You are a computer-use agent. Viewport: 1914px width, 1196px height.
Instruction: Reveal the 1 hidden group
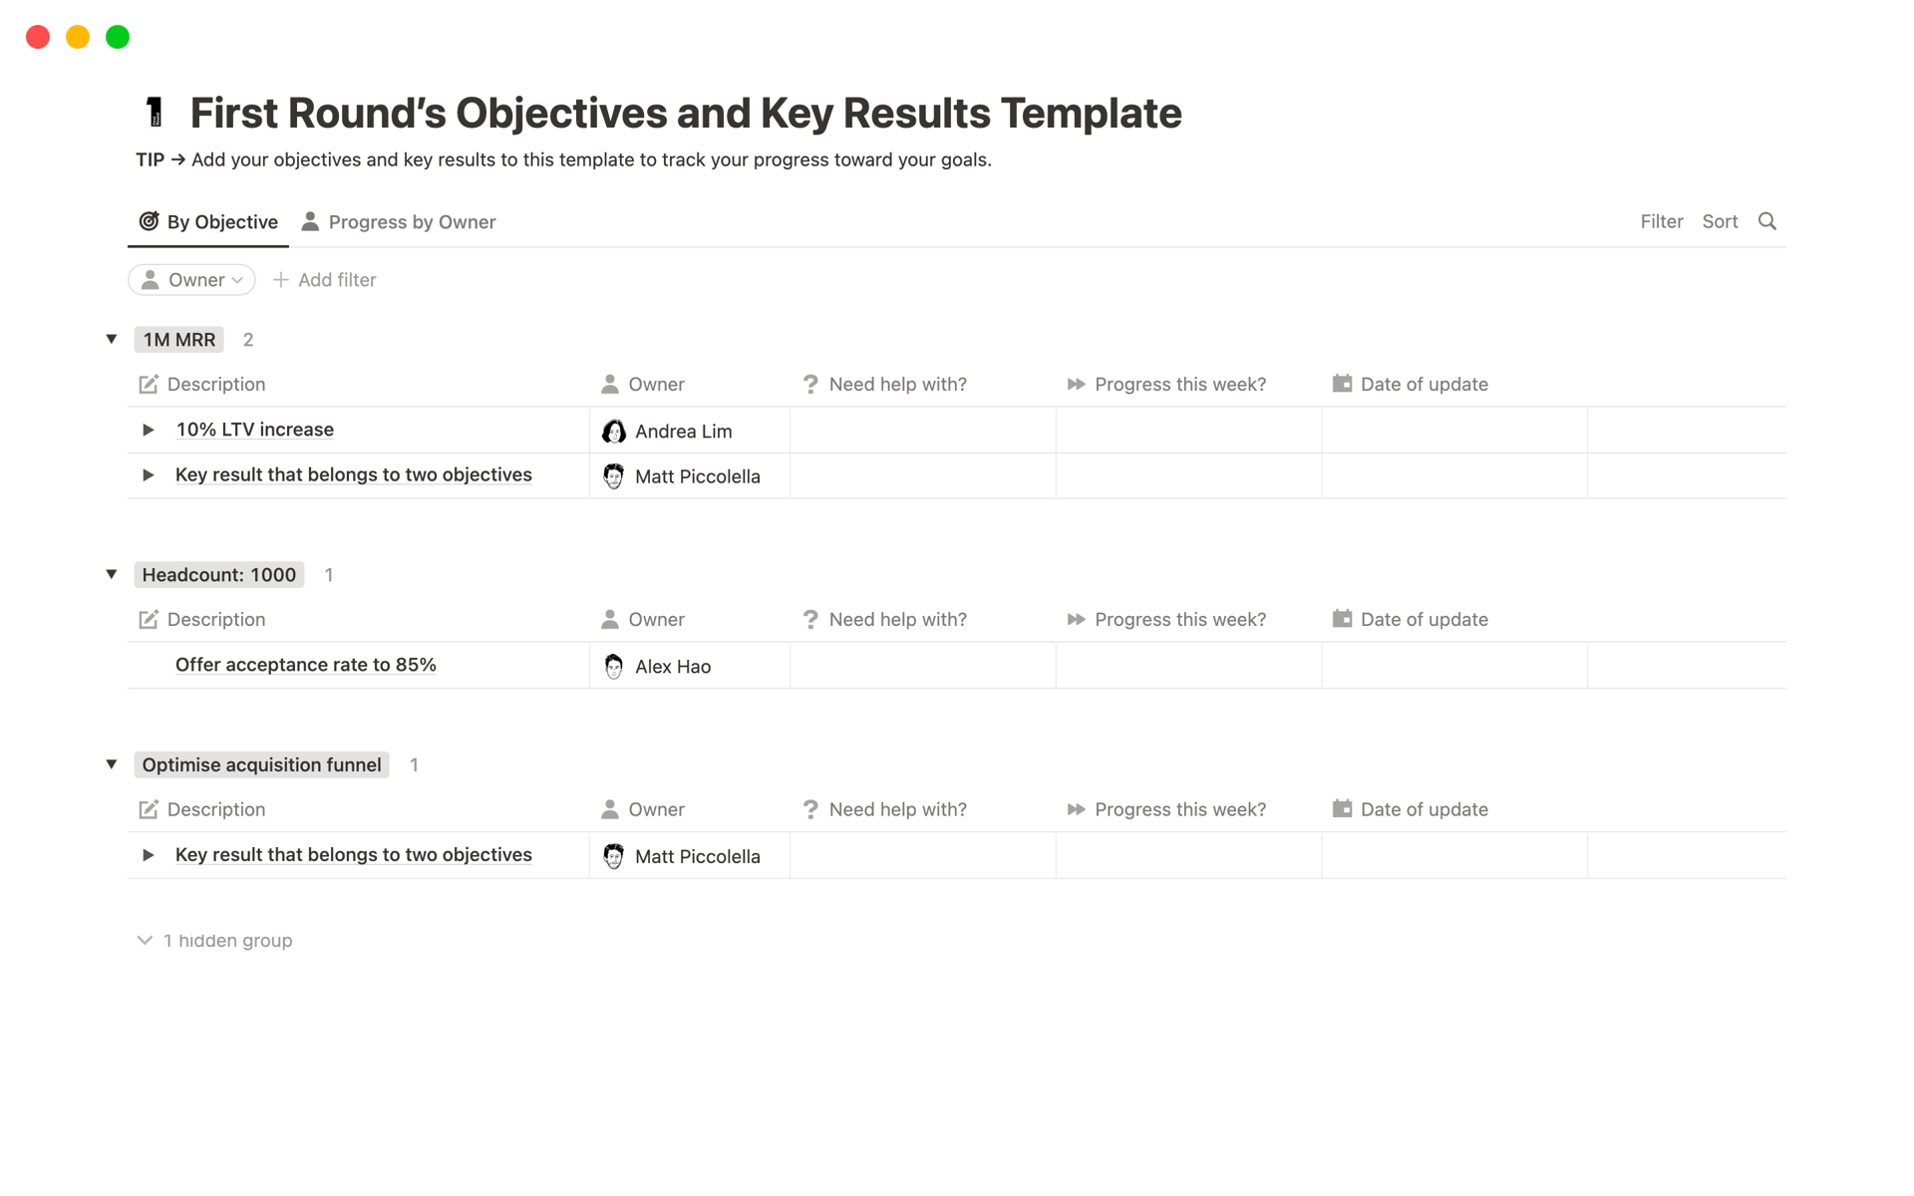coord(212,940)
